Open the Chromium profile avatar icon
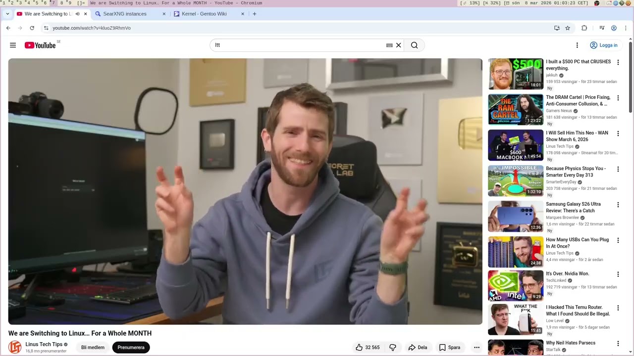Viewport: 634px width, 356px height. (614, 28)
